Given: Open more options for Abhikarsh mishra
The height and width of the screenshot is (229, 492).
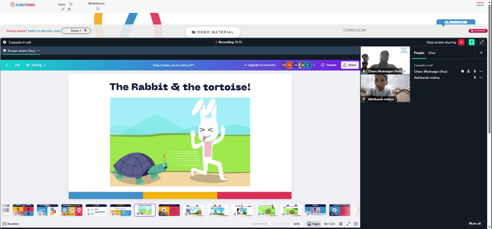Looking at the screenshot, I should (x=481, y=78).
